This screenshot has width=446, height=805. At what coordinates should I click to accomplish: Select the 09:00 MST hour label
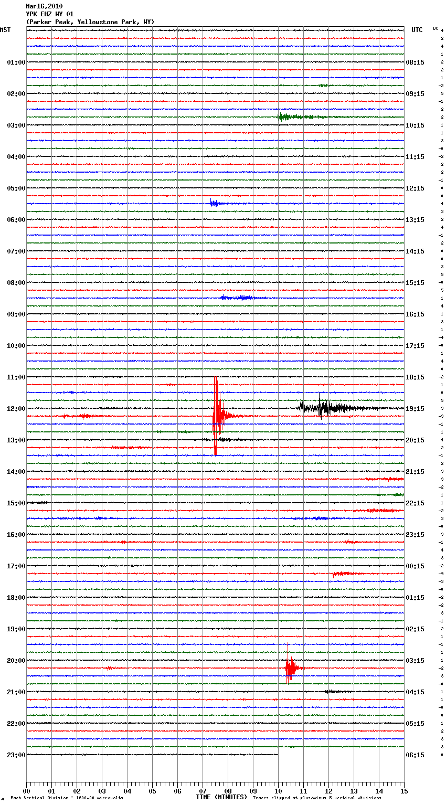tap(16, 314)
